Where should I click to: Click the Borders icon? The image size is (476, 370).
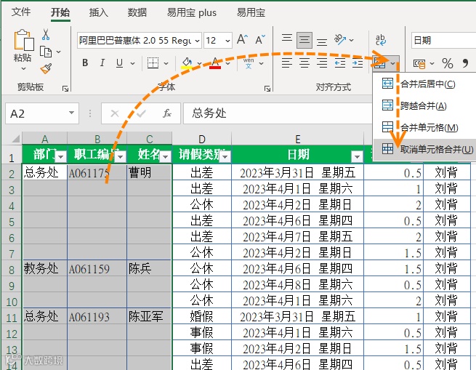coord(153,63)
